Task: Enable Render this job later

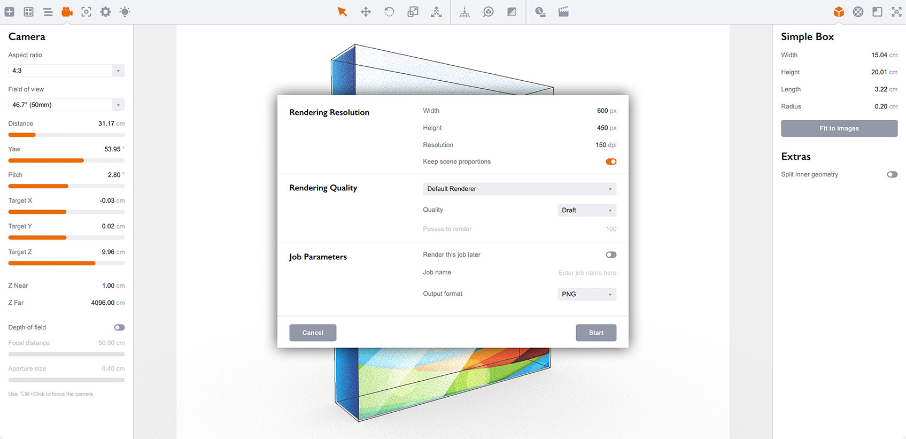Action: click(611, 255)
